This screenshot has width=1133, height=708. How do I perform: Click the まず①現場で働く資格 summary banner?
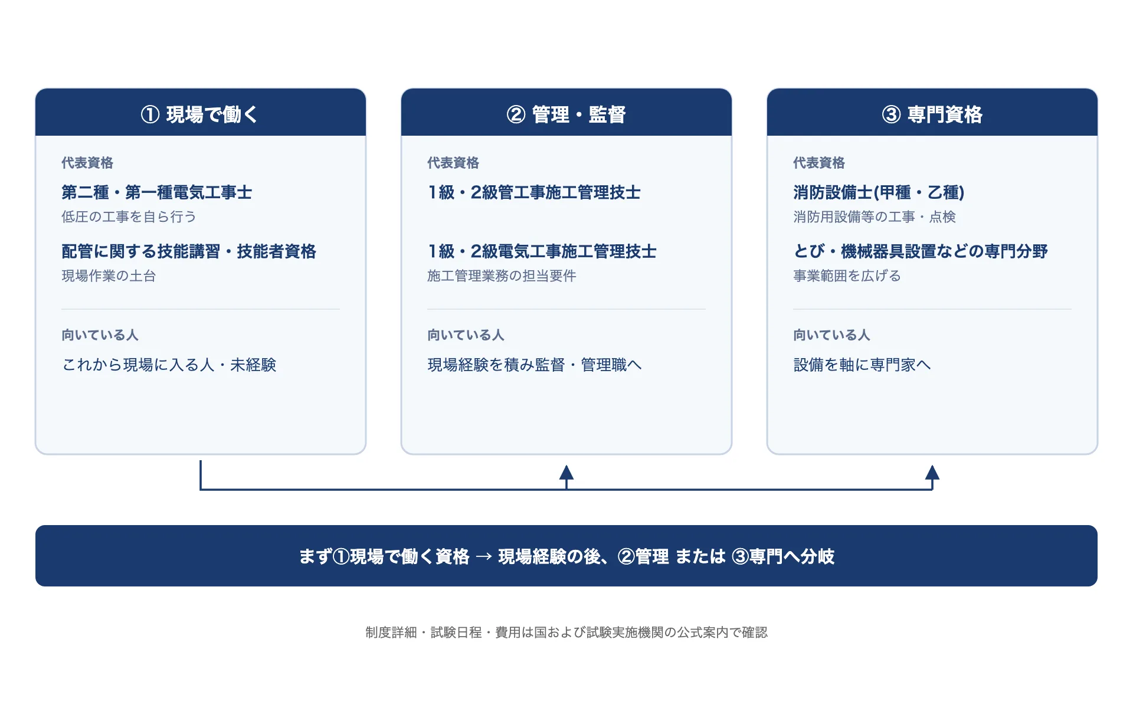(x=566, y=556)
